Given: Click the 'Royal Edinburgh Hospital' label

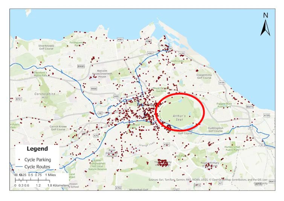Looking at the screenshot, I should [112, 153].
